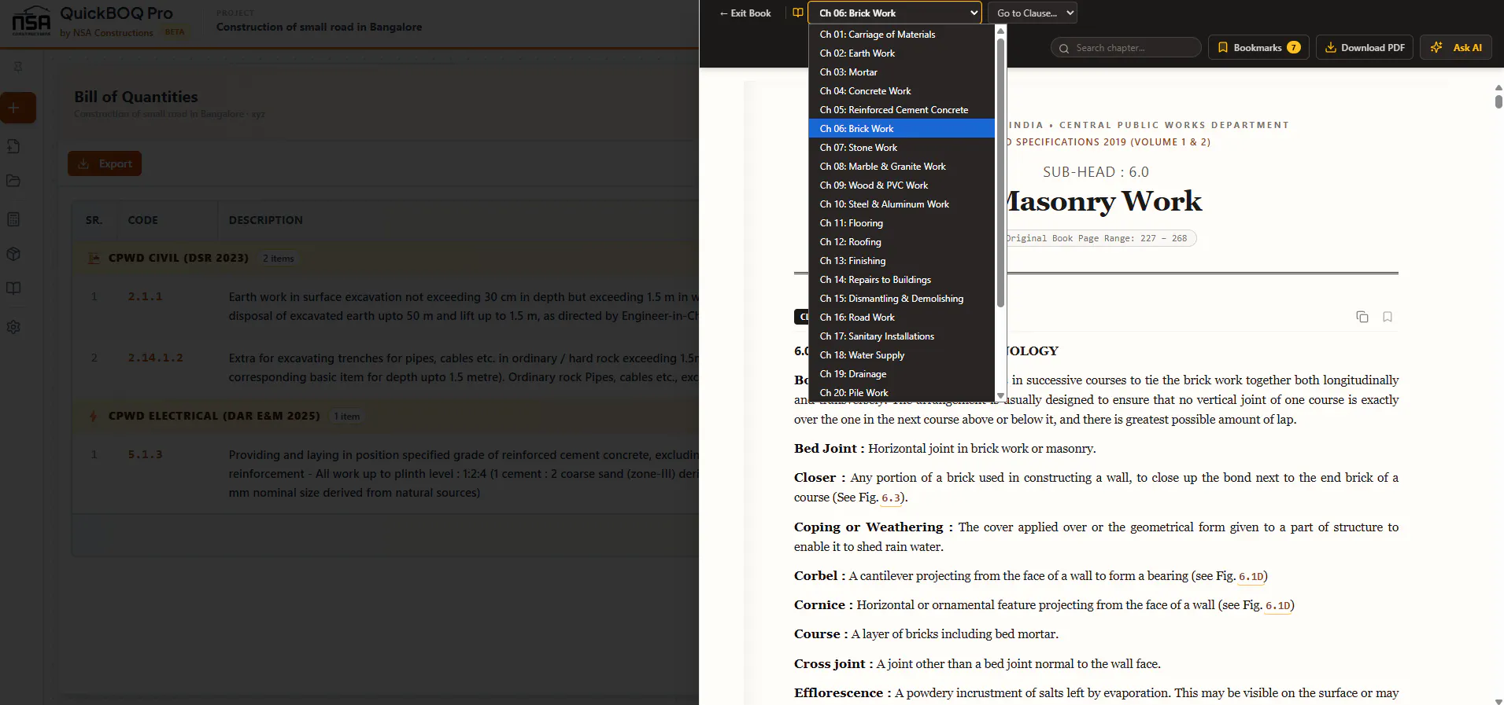The image size is (1504, 705).
Task: Click the book page vertical scrollbar thumb
Action: click(x=1498, y=101)
